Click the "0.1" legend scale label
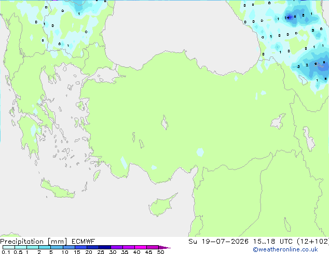329x254 pixels. (6, 252)
